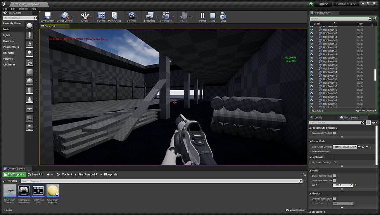Click the Save All button
380x215 pixels.
click(35, 174)
